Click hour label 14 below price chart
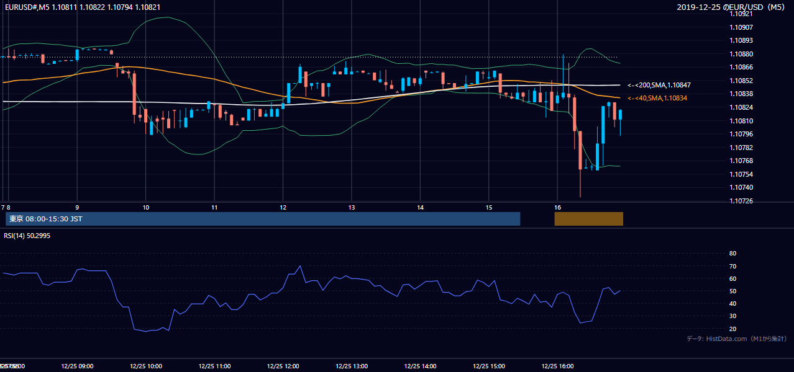Viewport: 794px width, 372px height. pos(420,207)
